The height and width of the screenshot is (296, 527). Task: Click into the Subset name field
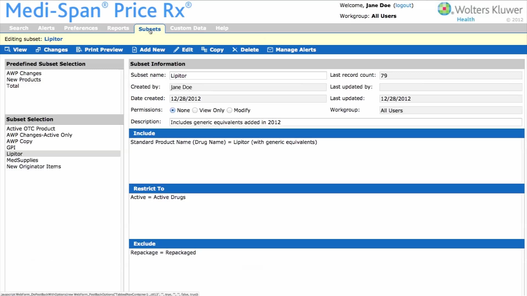tap(248, 76)
